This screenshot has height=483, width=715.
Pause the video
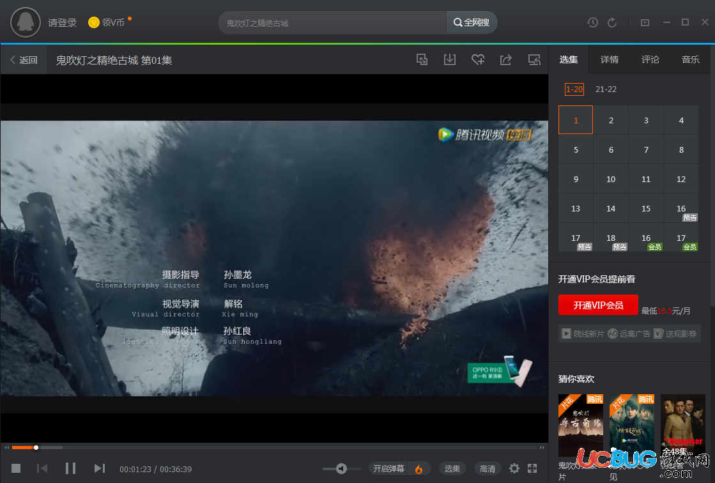coord(71,468)
